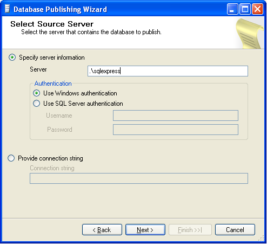Screen dimensions: 267x244
Task: Cancel the publishing wizard
Action: click(x=235, y=230)
